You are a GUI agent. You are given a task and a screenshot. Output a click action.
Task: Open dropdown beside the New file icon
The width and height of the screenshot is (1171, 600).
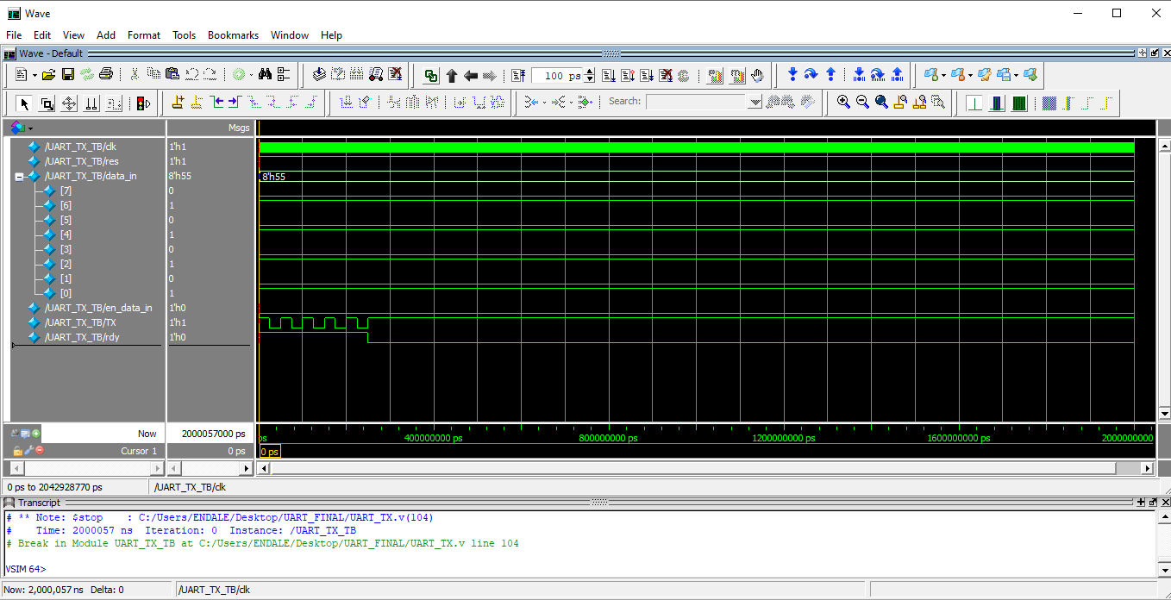[33, 75]
